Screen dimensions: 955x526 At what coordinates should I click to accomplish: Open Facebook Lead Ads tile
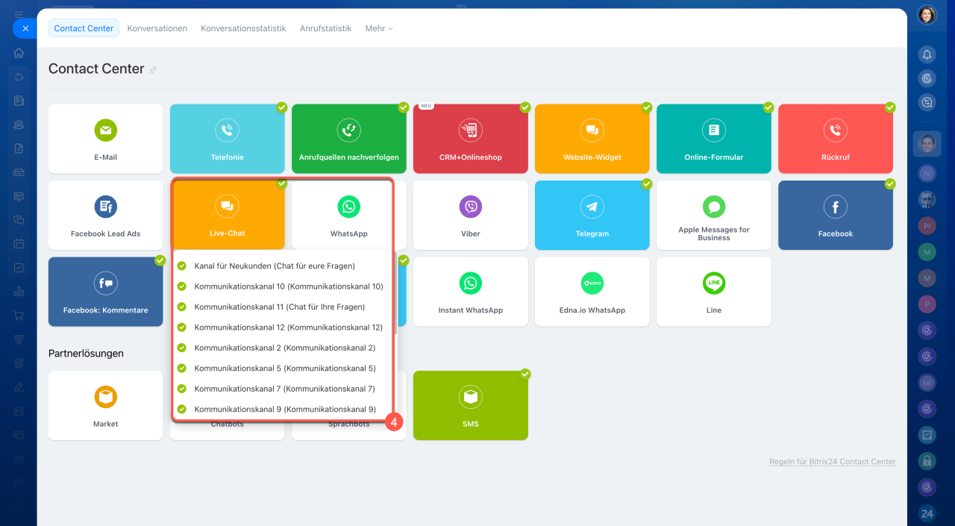pyautogui.click(x=105, y=215)
